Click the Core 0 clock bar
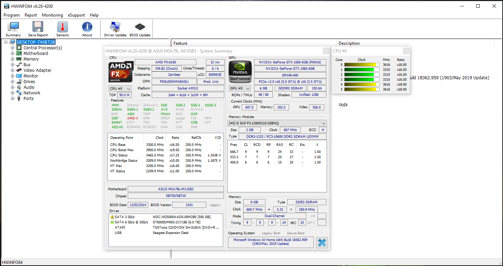503x266 pixels. pos(361,65)
